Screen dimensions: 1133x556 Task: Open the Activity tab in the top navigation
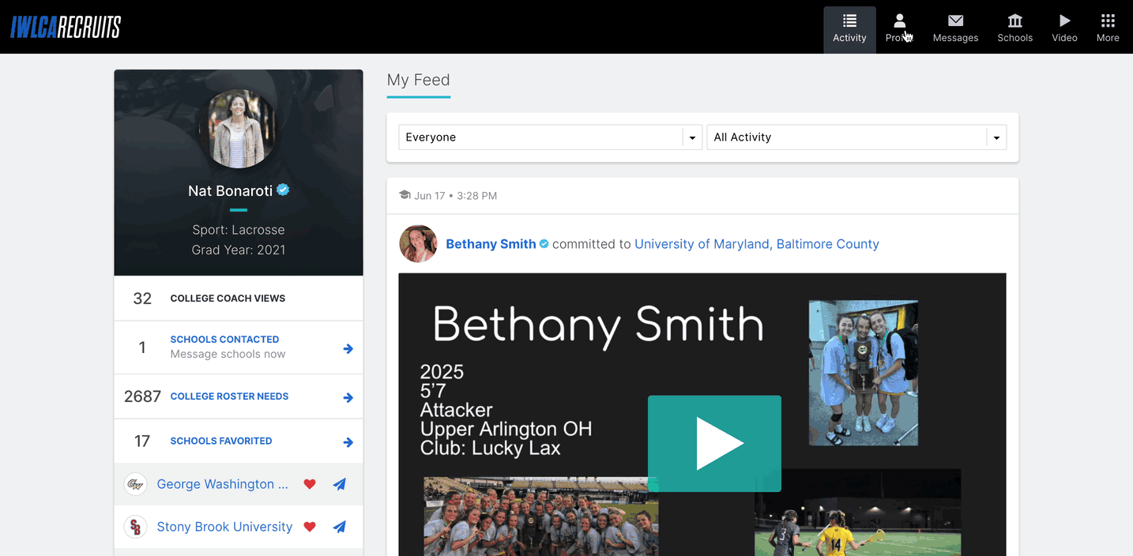849,29
